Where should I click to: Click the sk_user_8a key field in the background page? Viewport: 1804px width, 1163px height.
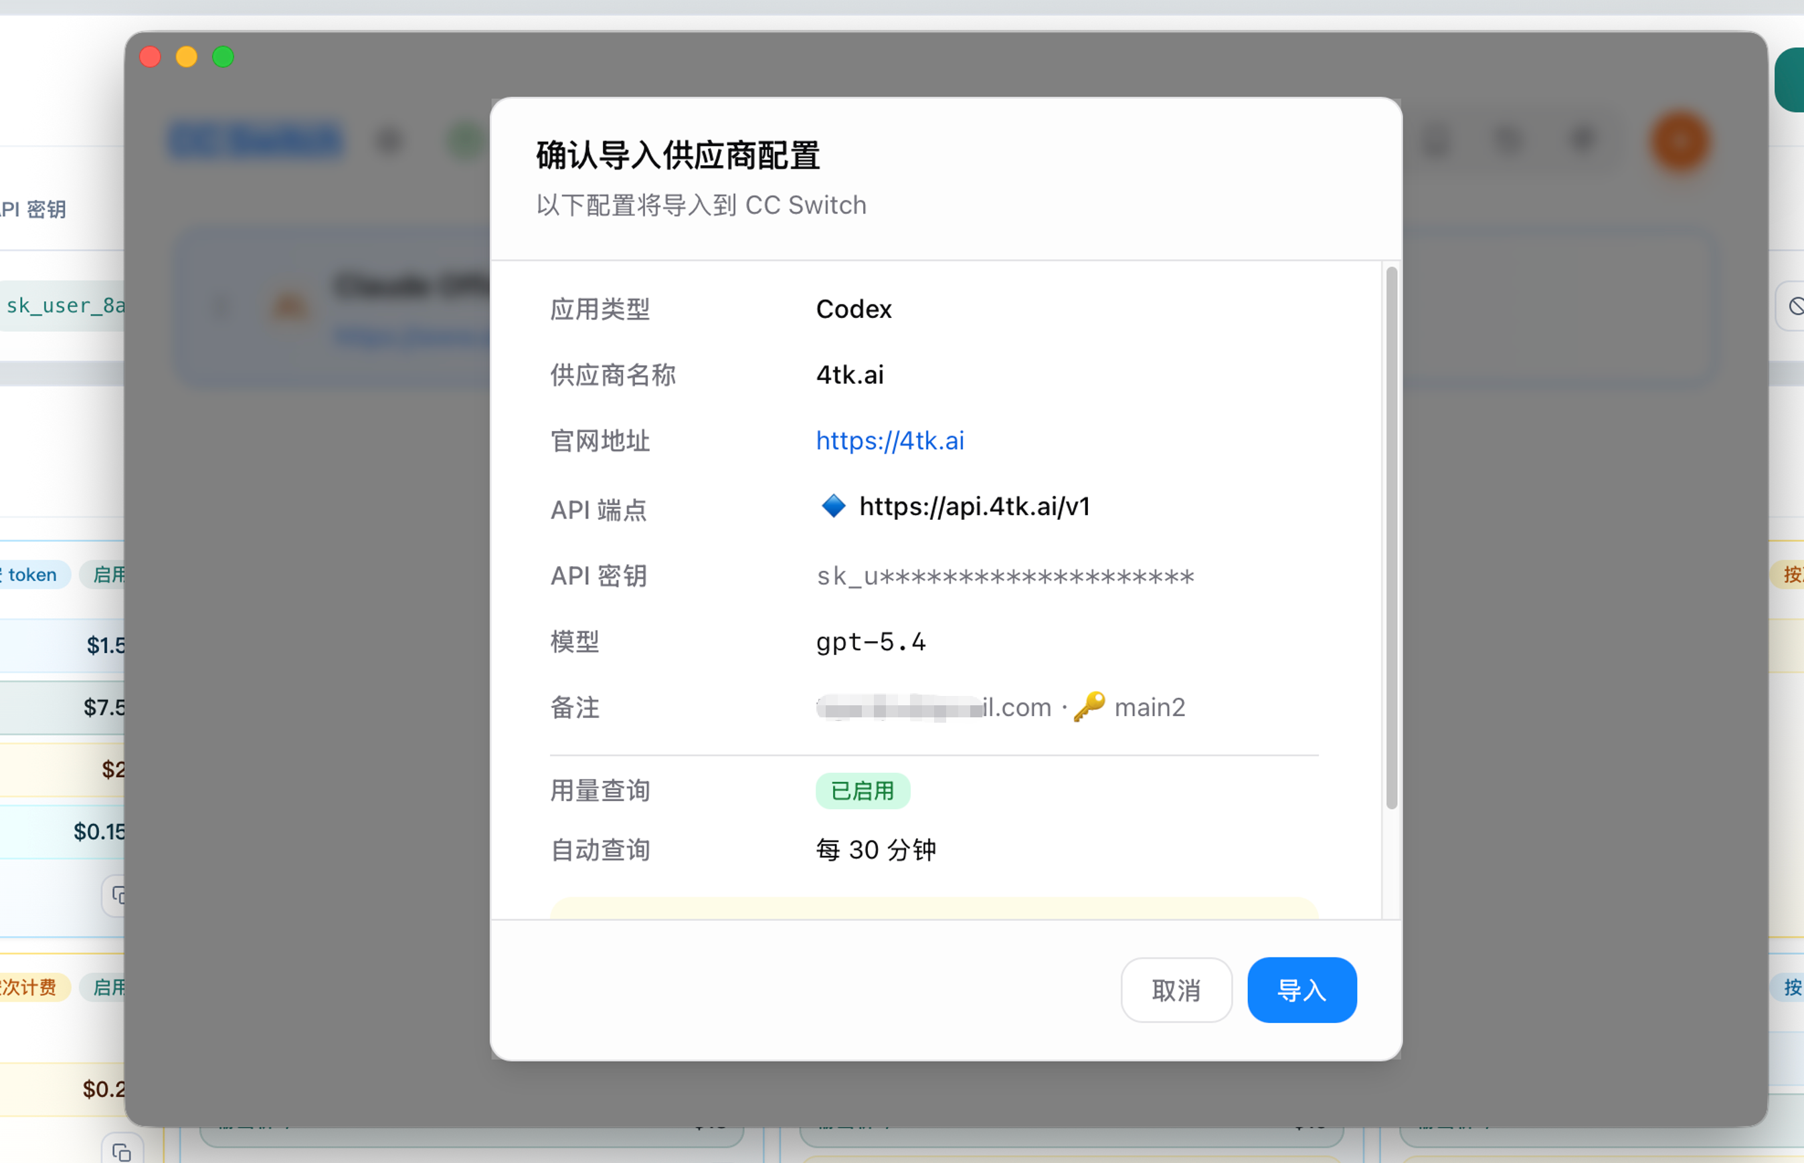pyautogui.click(x=62, y=305)
